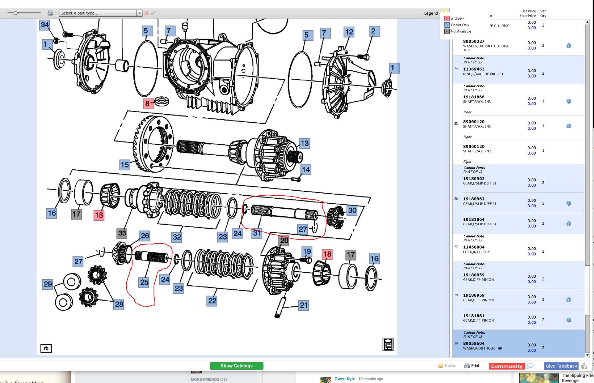
Task: Click the GM SPO logo on the diagram
Action: tap(388, 344)
